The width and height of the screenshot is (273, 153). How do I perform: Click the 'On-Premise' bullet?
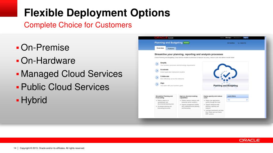click(45, 48)
